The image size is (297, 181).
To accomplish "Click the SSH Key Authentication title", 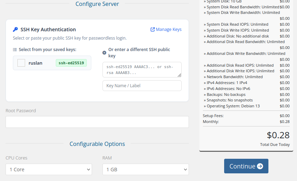I will 48,30.
